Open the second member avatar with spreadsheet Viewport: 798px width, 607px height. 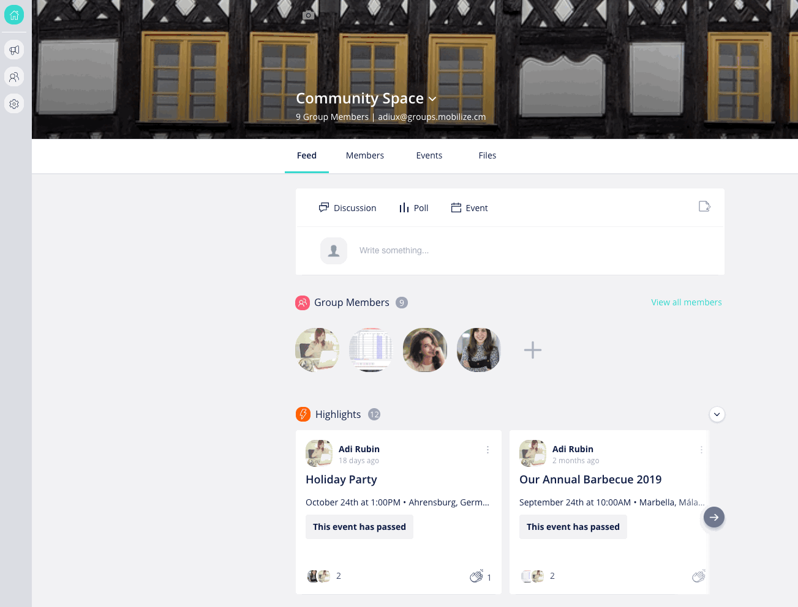pyautogui.click(x=371, y=350)
